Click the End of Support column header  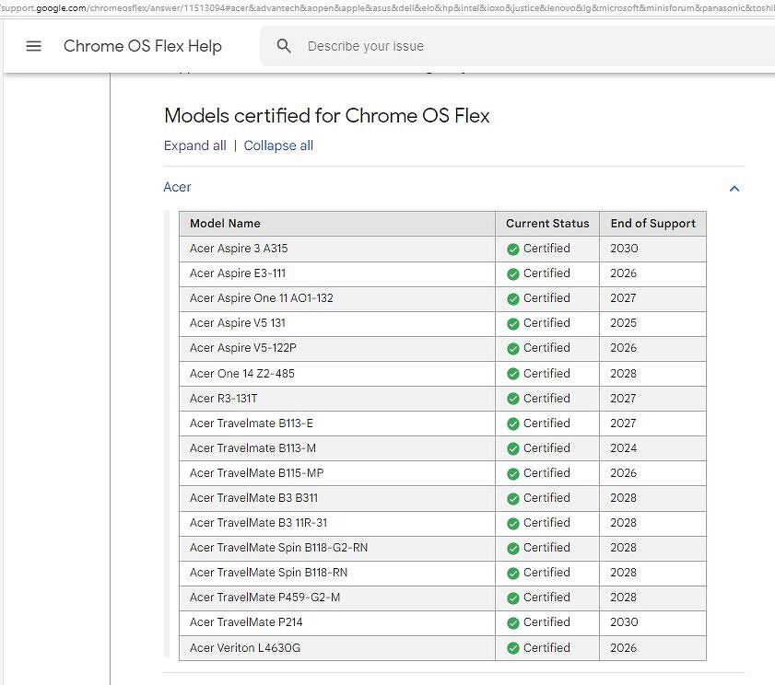click(653, 223)
